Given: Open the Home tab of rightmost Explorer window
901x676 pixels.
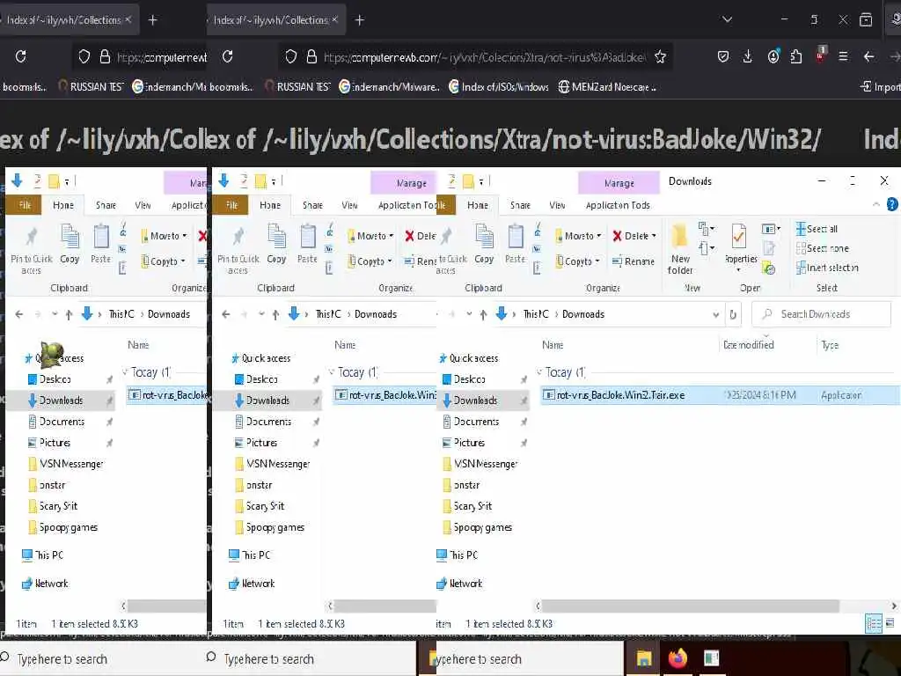Looking at the screenshot, I should pos(478,205).
